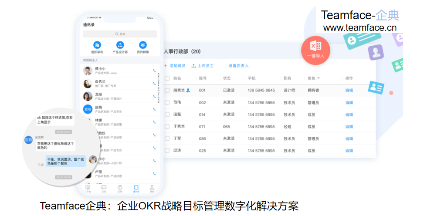Open 白秀兰's avatar photo

click(88, 83)
